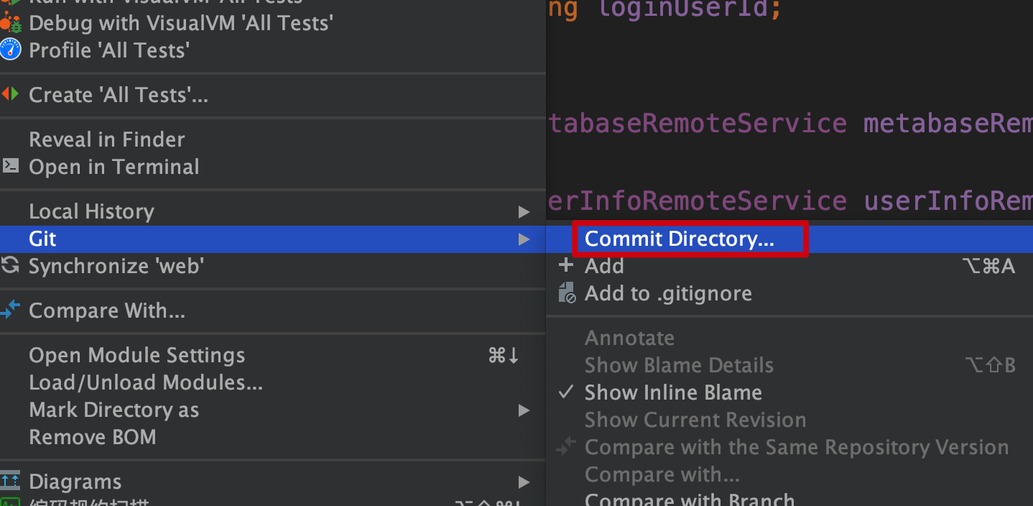Expand the Local History submenu arrow

pyautogui.click(x=524, y=212)
